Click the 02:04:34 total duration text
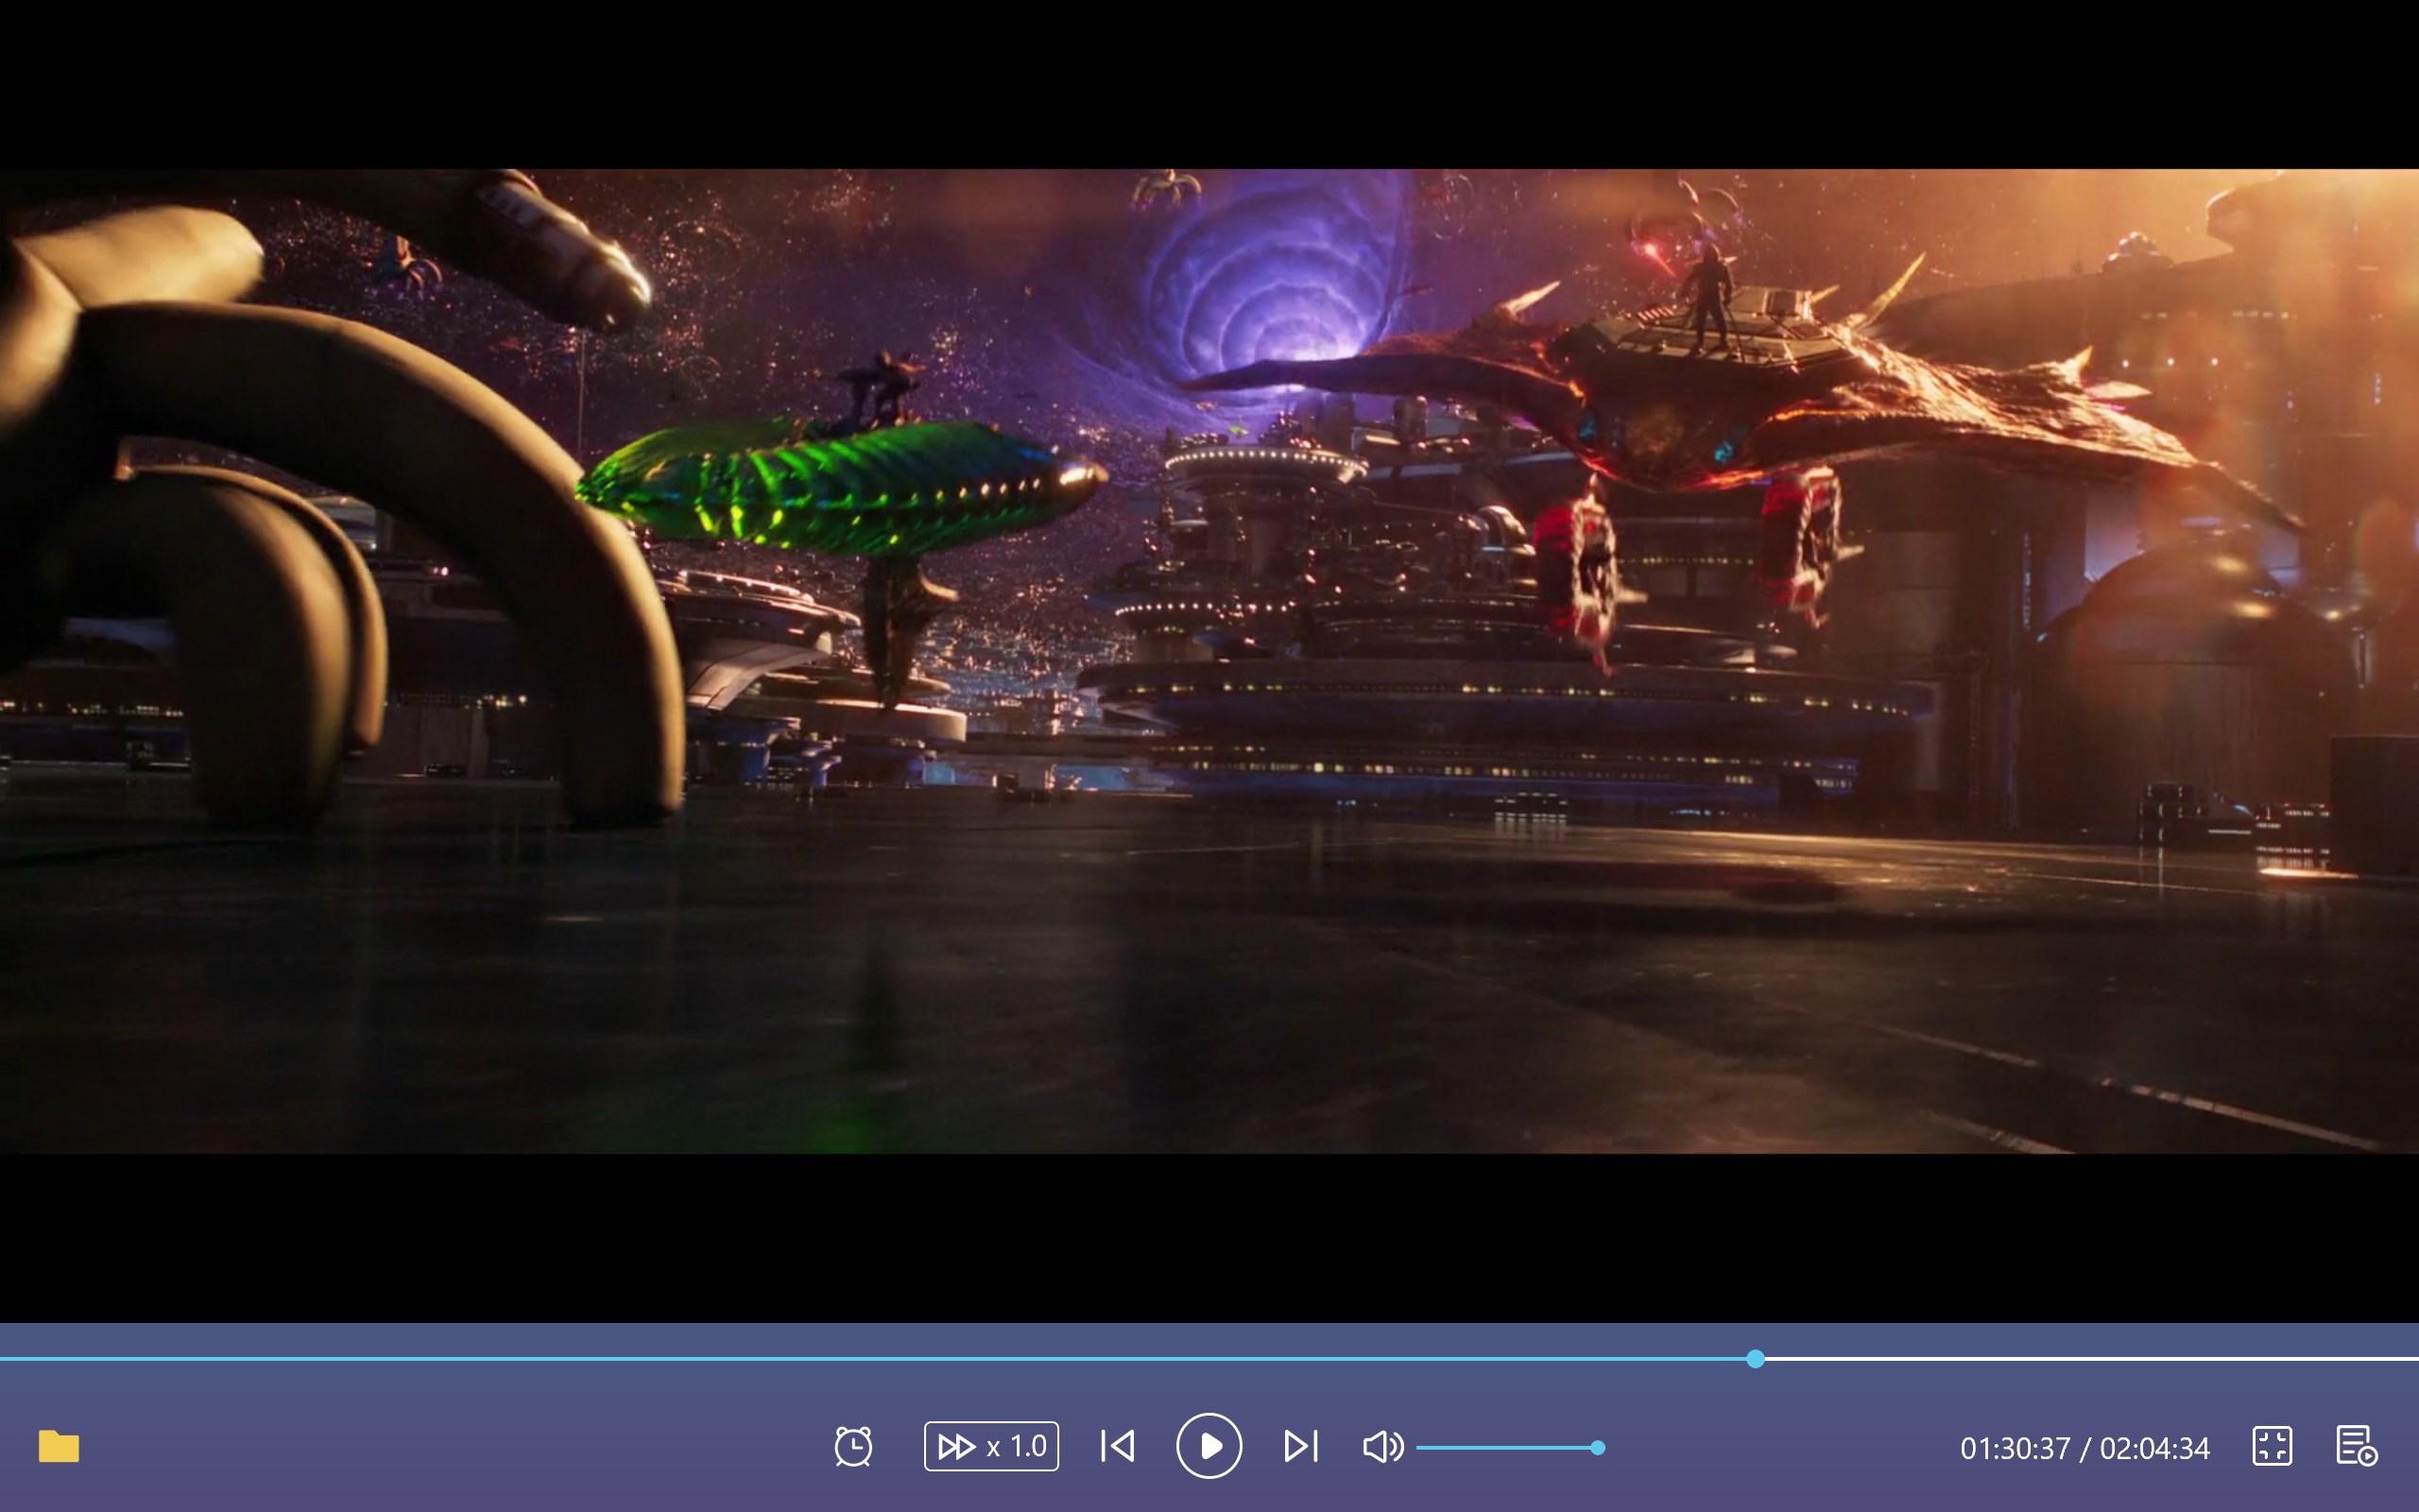 [2154, 1448]
